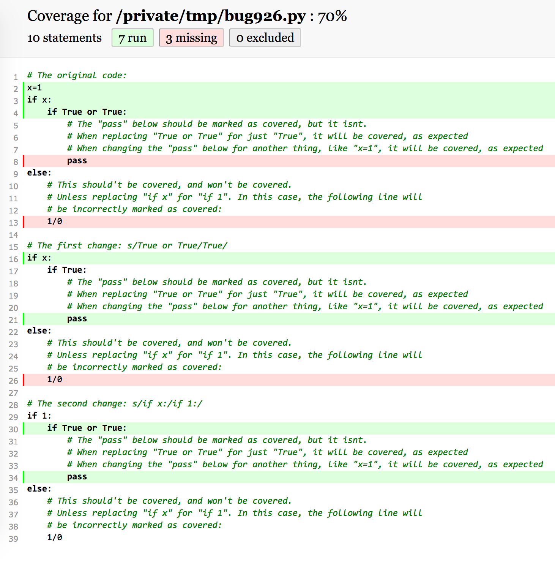The image size is (555, 566).
Task: Click the green coverage bar beside line 3
Action: pos(24,100)
